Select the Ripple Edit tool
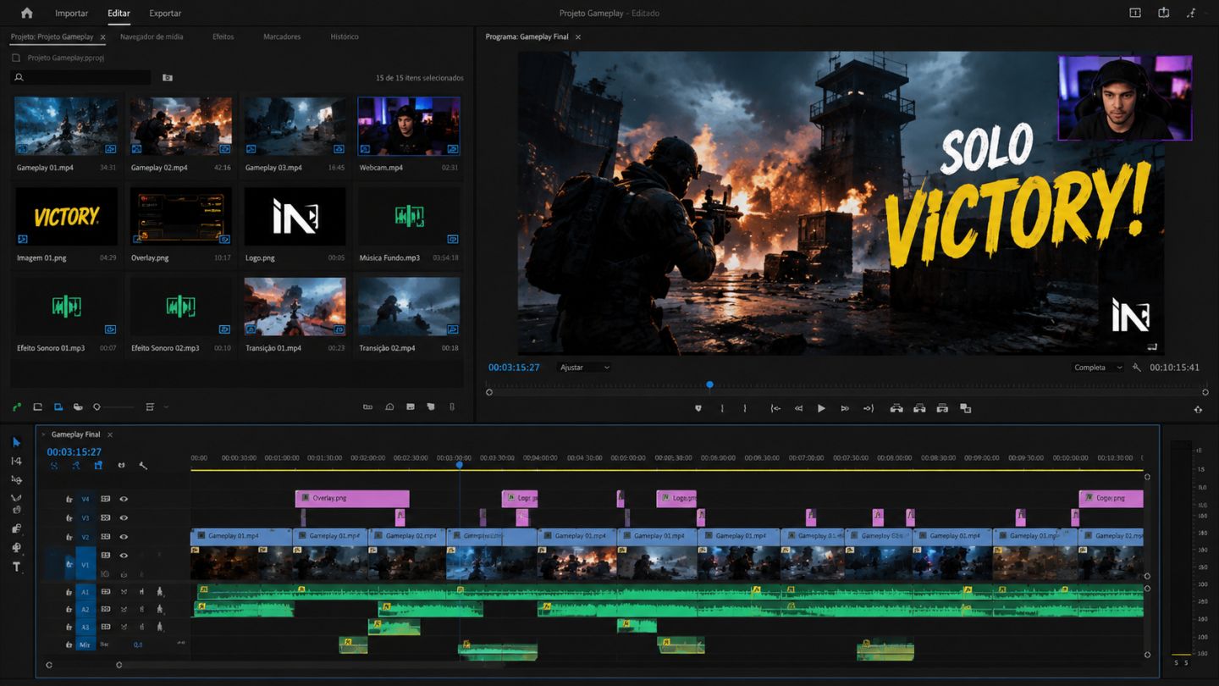This screenshot has width=1219, height=686. [x=16, y=479]
